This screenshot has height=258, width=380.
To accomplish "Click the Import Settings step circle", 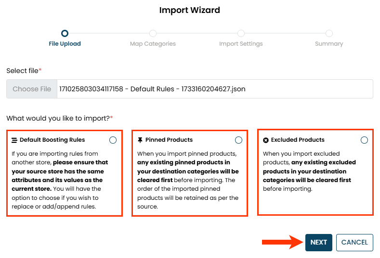I will click(241, 33).
